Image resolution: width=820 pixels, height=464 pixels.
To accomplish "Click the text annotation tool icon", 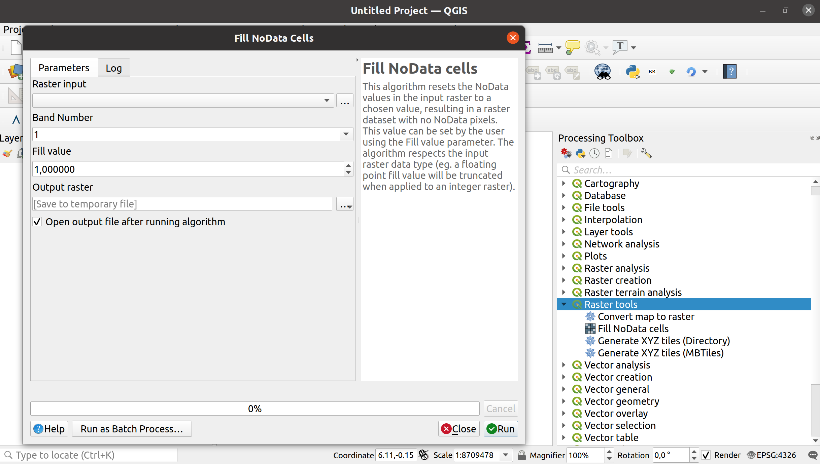I will pos(620,47).
